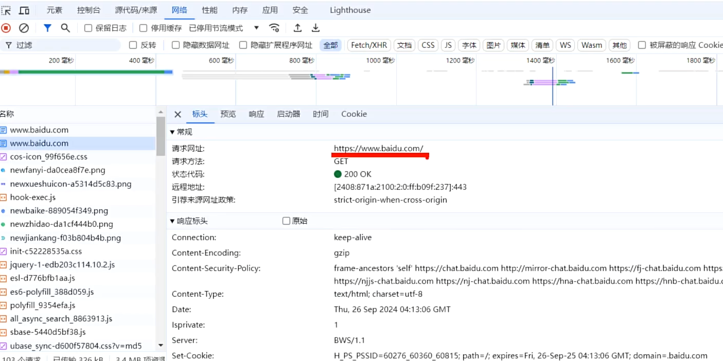
Task: Click stylesheet icon of init-c52228535a.css
Action: tap(4, 251)
